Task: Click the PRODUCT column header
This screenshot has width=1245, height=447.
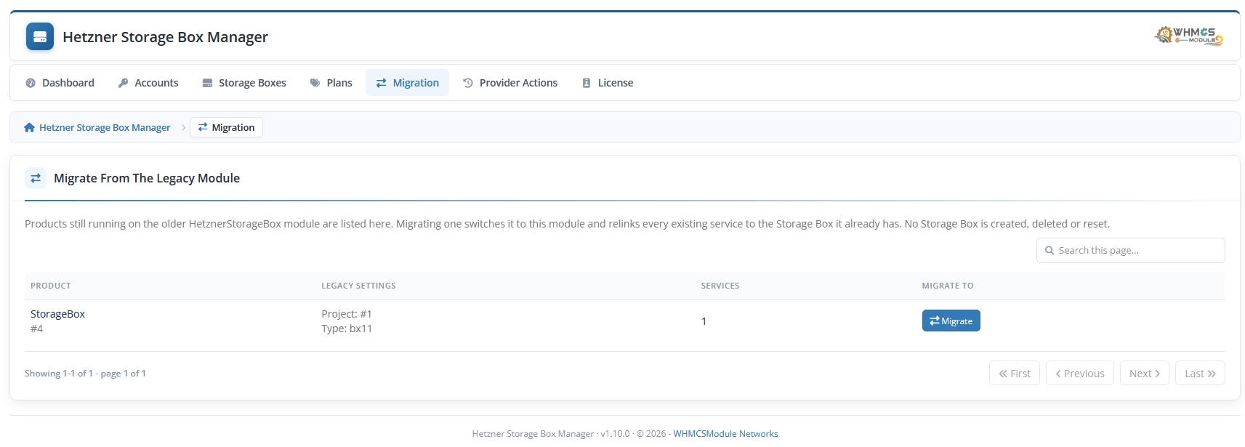Action: tap(51, 286)
